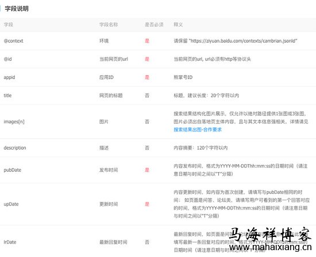Select the title field cell
The image size is (316, 257).
tap(7, 95)
